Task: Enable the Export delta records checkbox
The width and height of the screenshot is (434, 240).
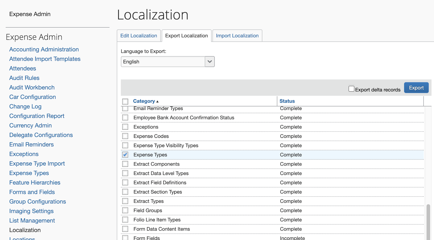Action: point(351,89)
